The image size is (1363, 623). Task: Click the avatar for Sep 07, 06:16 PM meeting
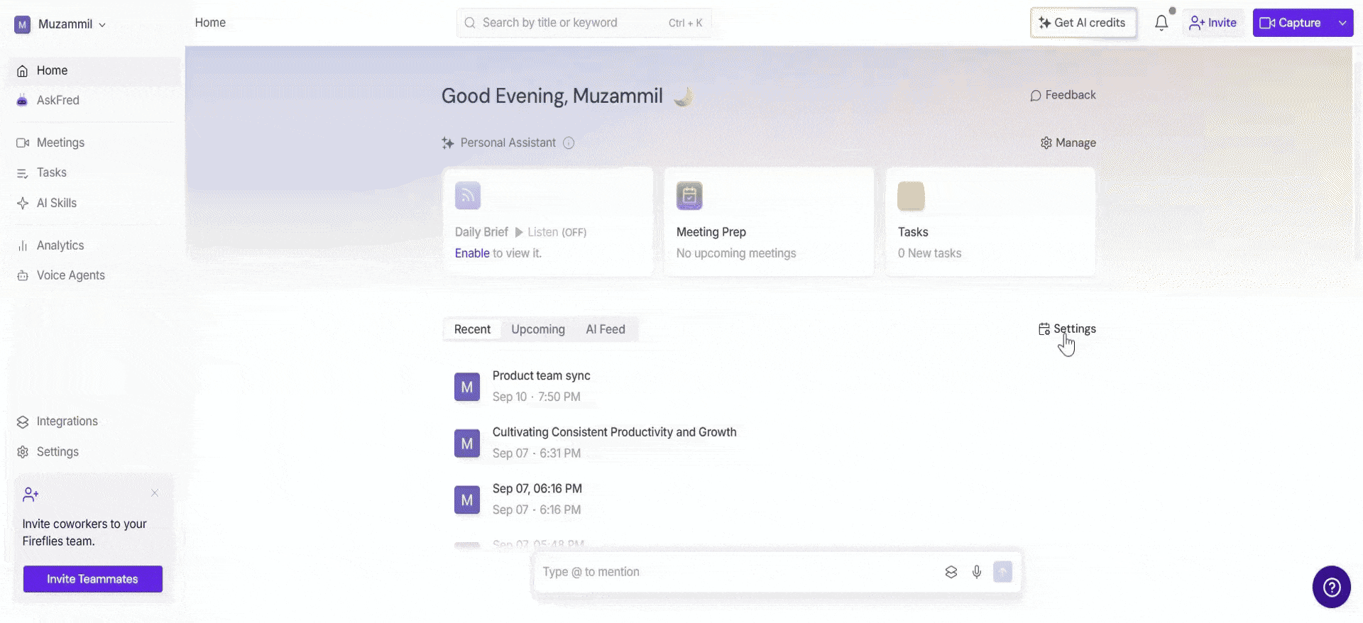point(467,500)
